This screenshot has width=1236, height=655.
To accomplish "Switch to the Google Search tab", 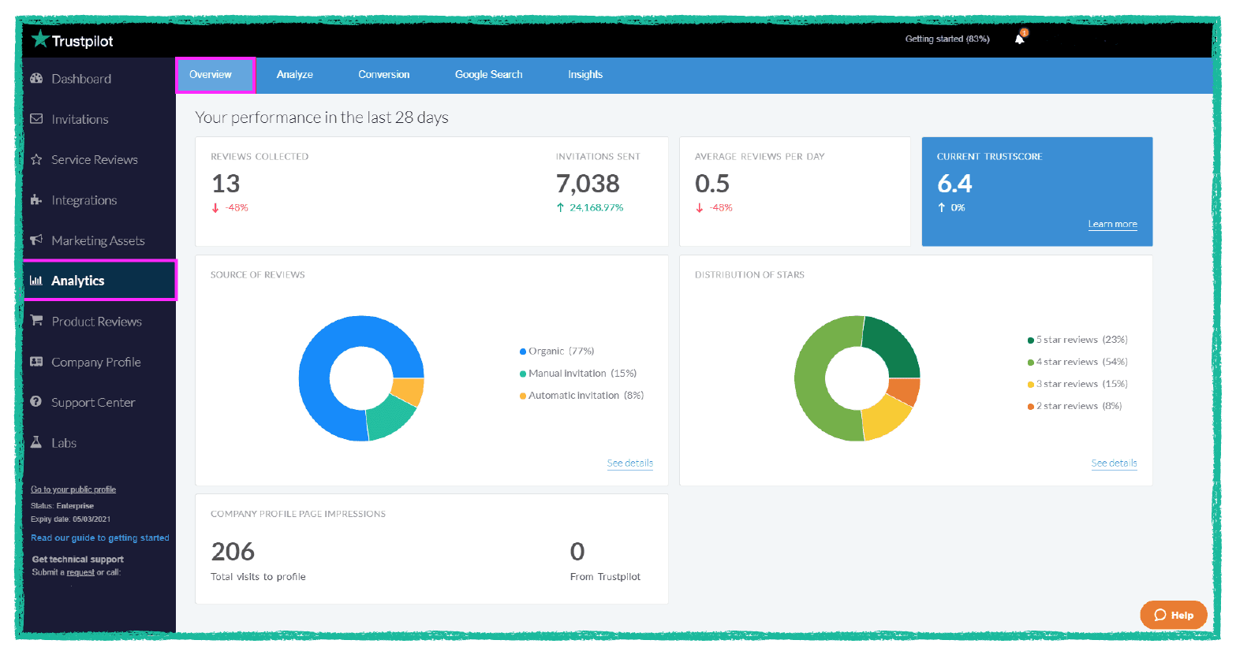I will 488,74.
